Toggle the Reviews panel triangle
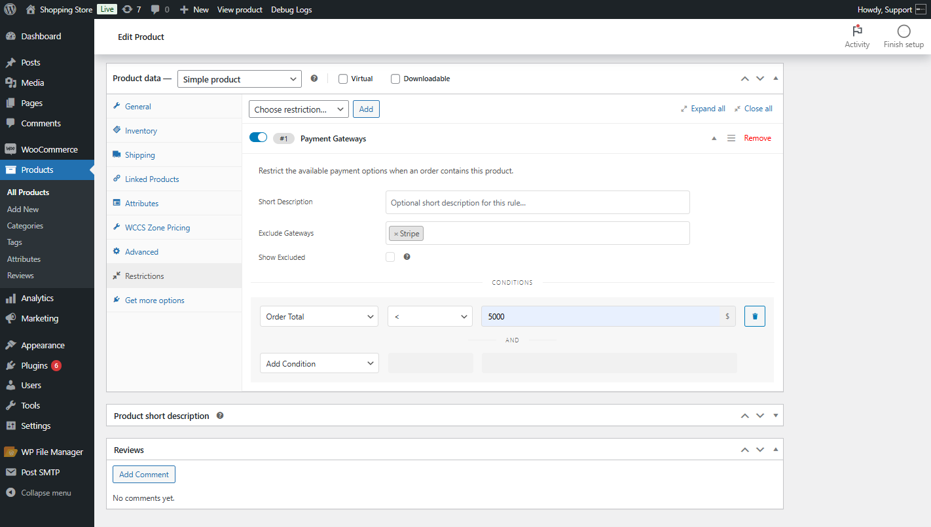931x527 pixels. point(776,450)
